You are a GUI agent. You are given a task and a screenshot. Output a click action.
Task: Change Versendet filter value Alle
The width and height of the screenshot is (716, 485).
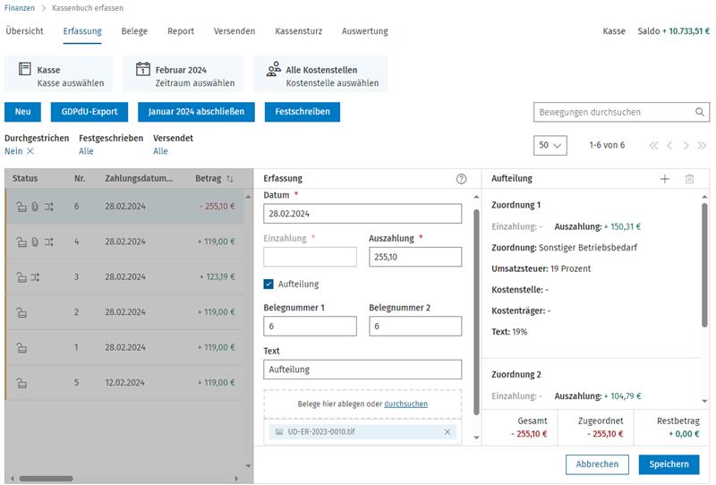(x=160, y=151)
